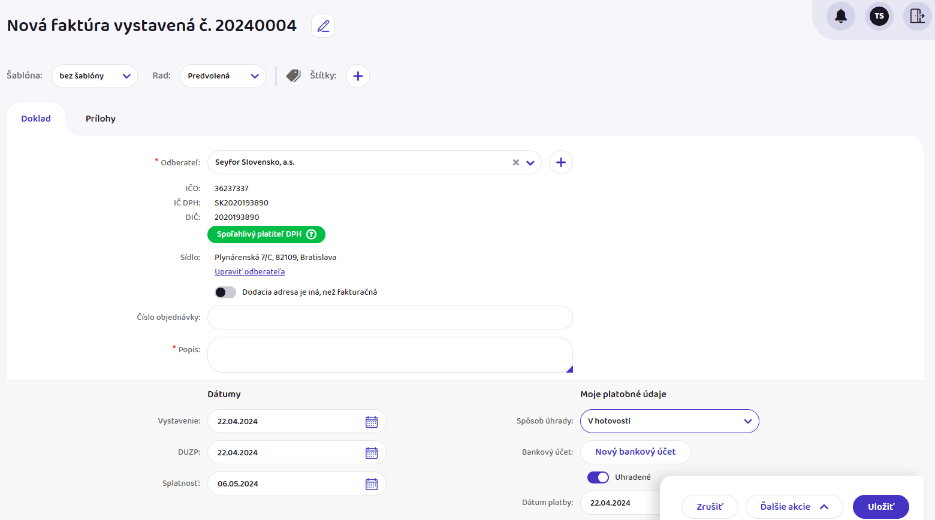
Task: Switch to the Prílohy tab
Action: pos(101,119)
